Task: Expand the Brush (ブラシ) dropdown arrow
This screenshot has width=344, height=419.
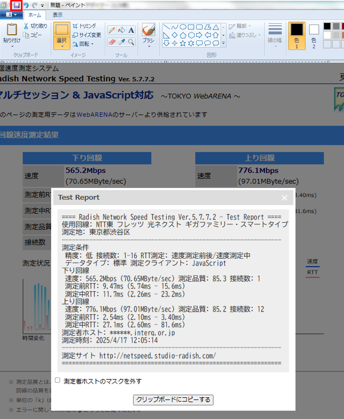Action: point(148,46)
